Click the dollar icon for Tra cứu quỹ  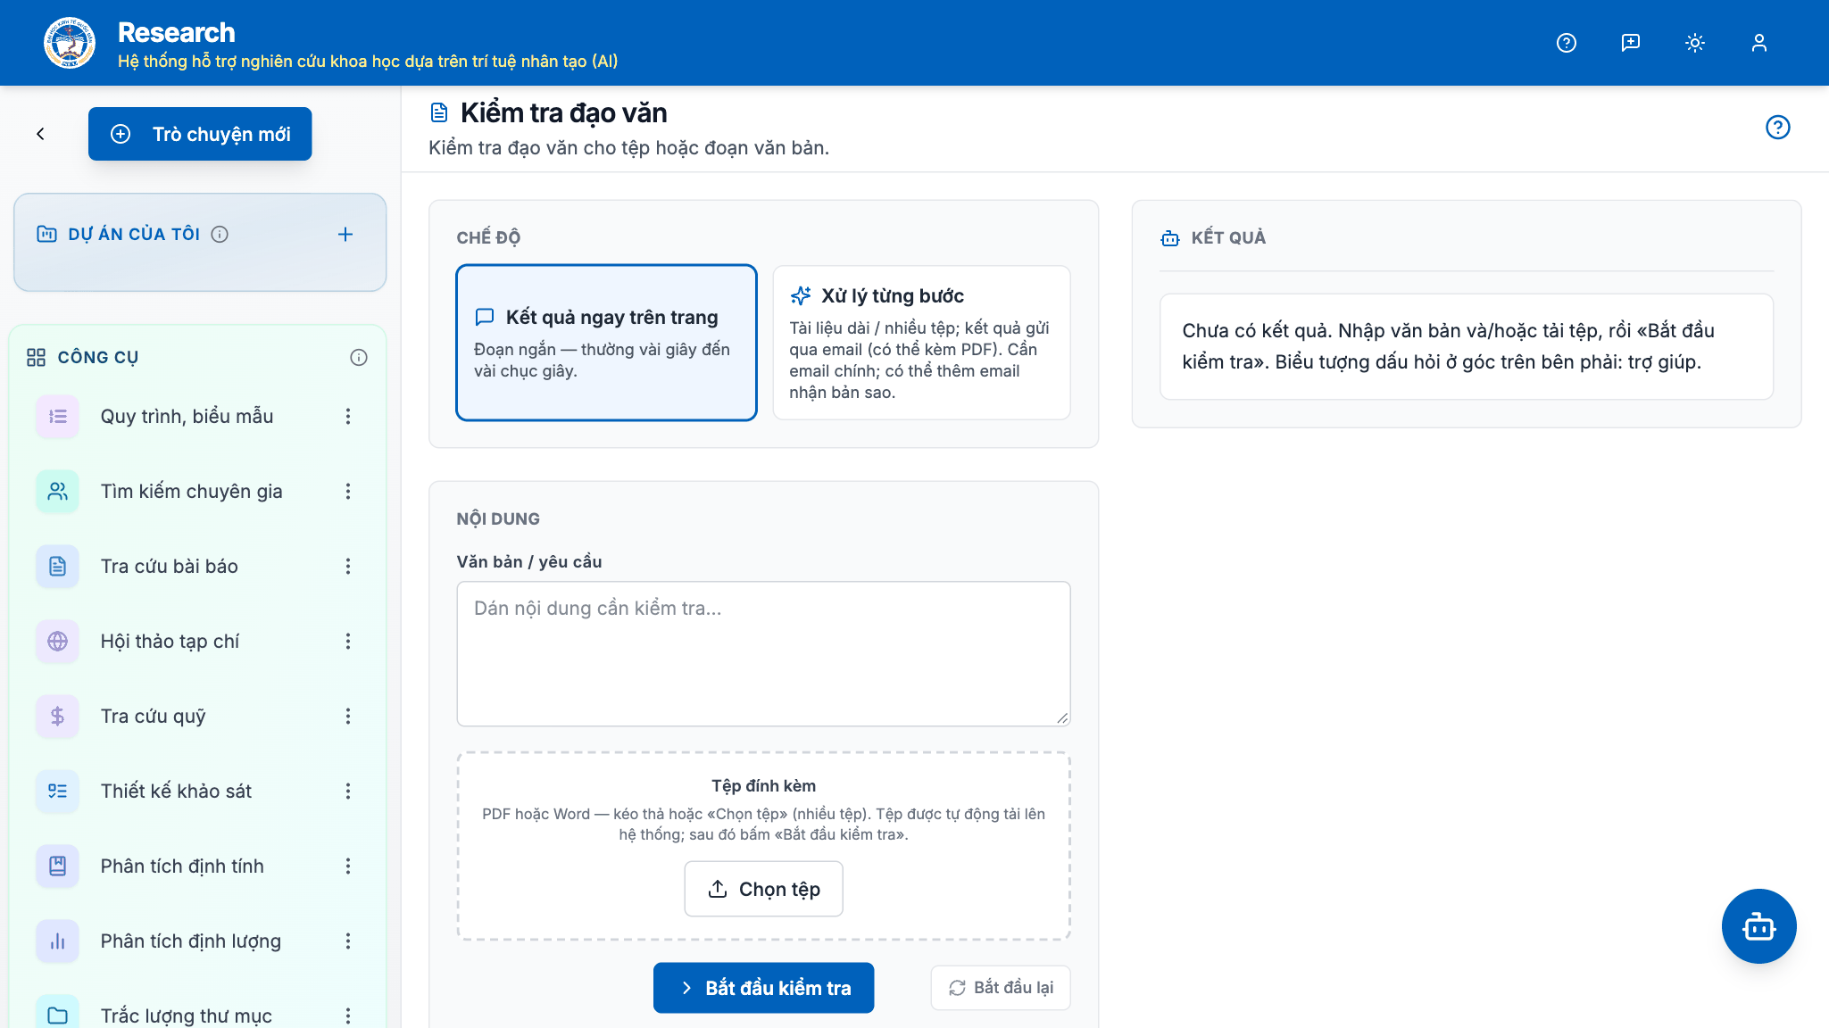point(58,716)
